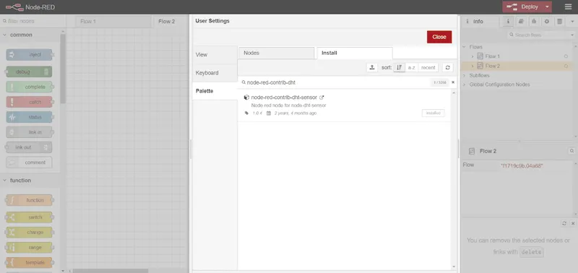Screen dimensions: 578x273
Task: Click the Deploy button
Action: tap(523, 7)
